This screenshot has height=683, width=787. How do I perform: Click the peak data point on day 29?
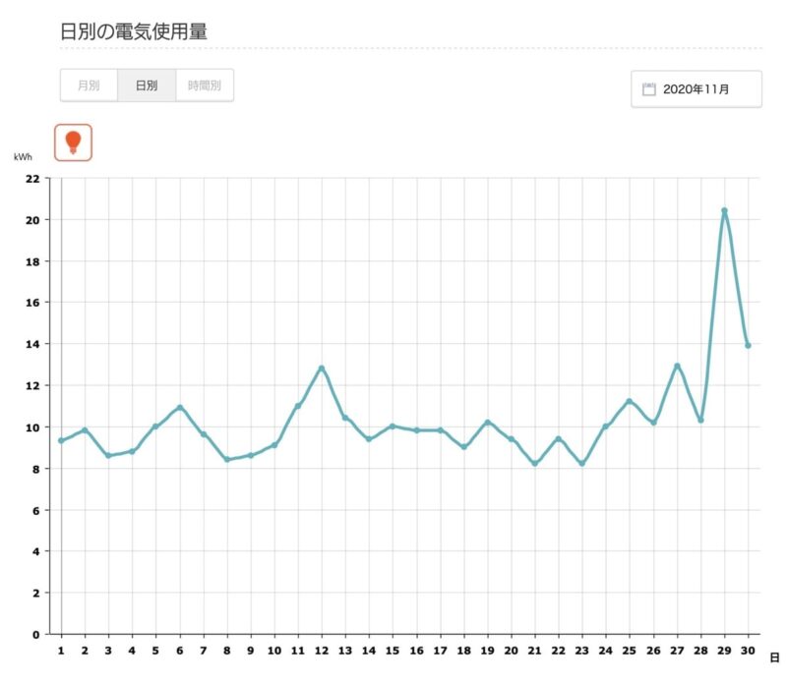(725, 209)
